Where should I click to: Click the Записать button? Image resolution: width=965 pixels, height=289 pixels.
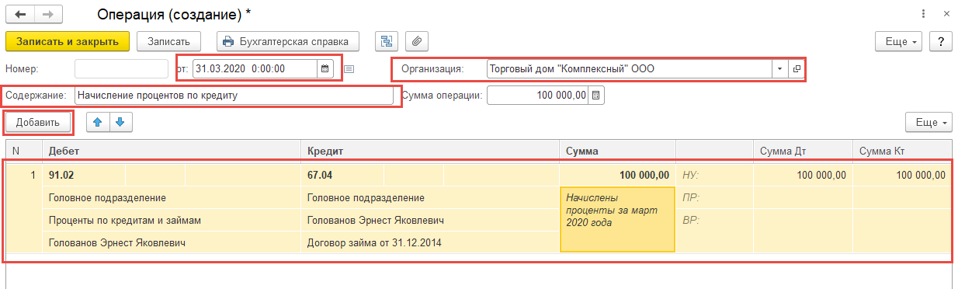(168, 41)
